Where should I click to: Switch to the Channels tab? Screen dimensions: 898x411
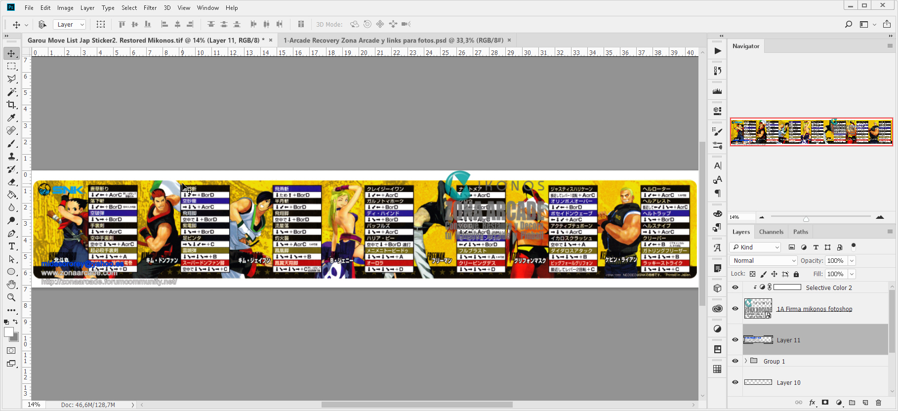[x=771, y=232]
